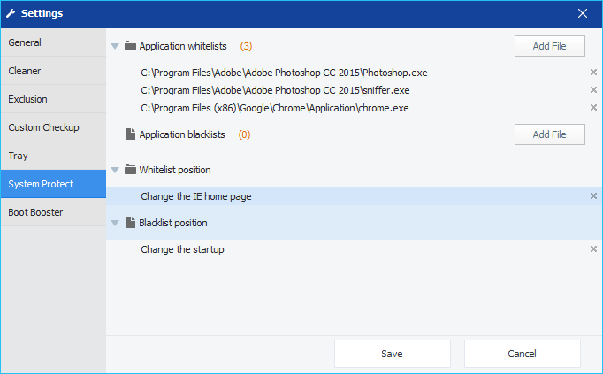Select the chrome.exe whitelist path
This screenshot has width=603, height=374.
275,108
